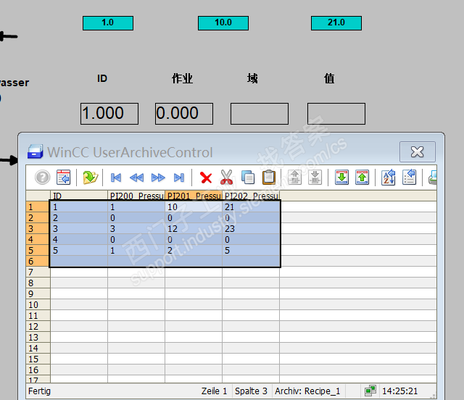Select row header 3
Image resolution: width=464 pixels, height=400 pixels.
click(38, 229)
